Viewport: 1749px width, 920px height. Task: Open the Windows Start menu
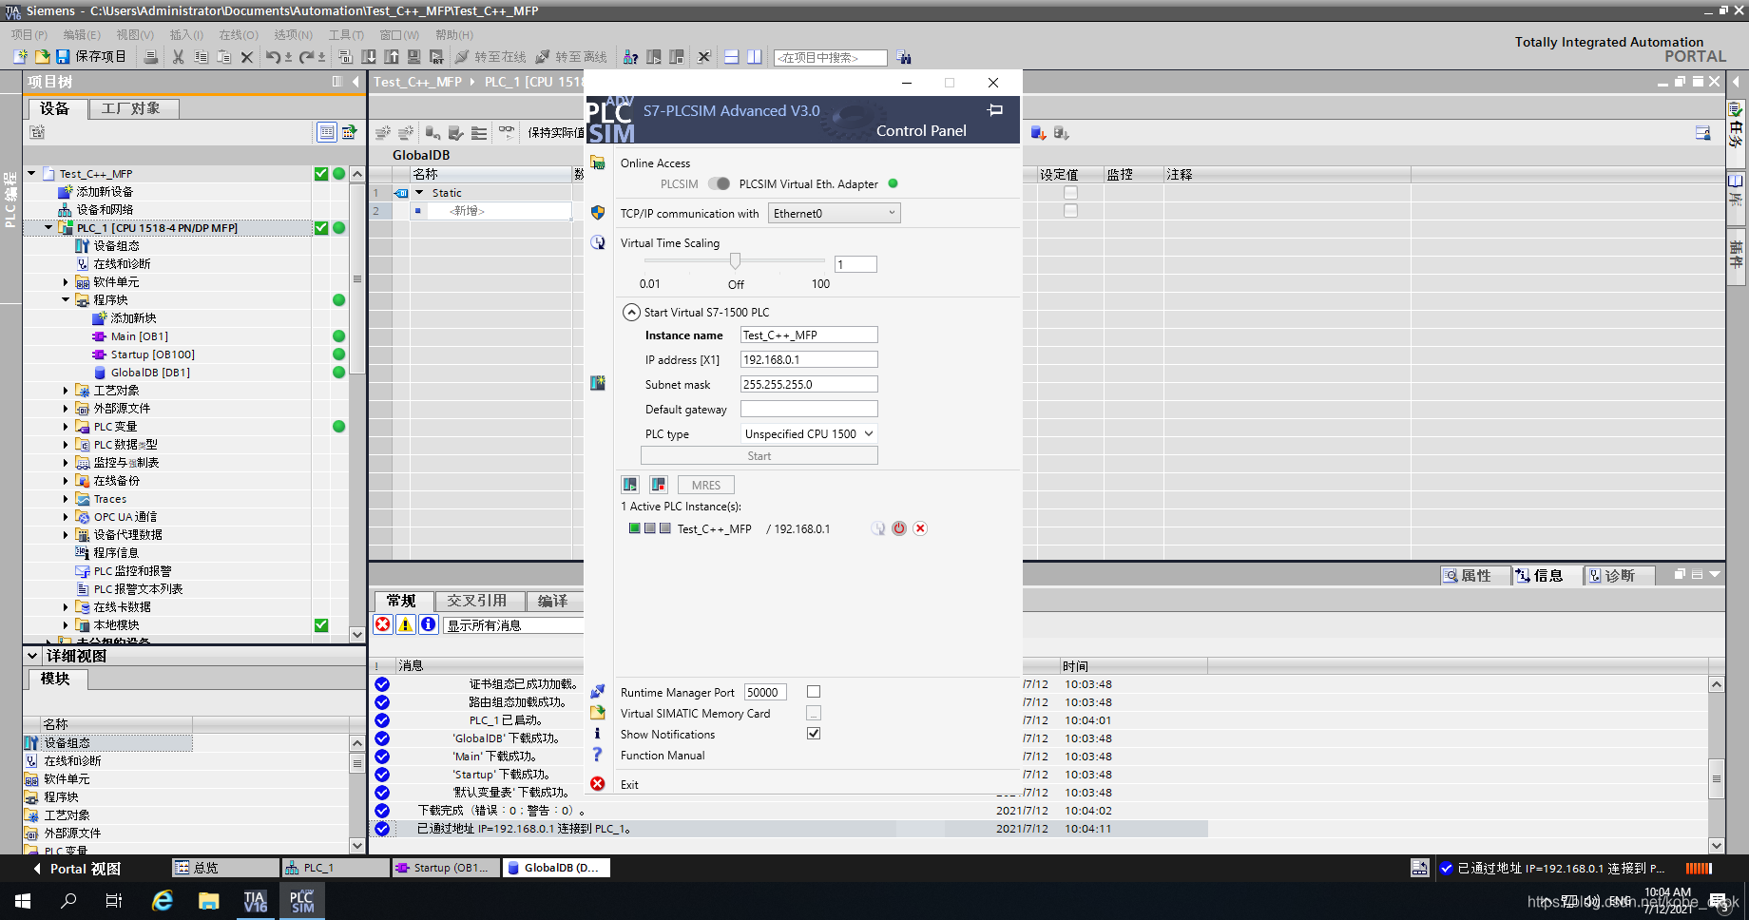23,900
